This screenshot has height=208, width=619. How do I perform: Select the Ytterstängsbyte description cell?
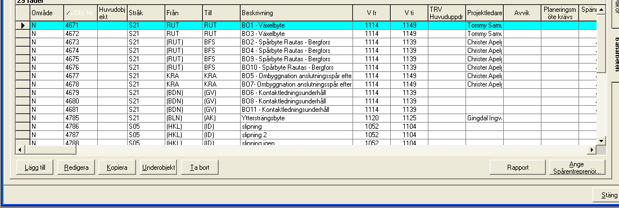coord(296,118)
